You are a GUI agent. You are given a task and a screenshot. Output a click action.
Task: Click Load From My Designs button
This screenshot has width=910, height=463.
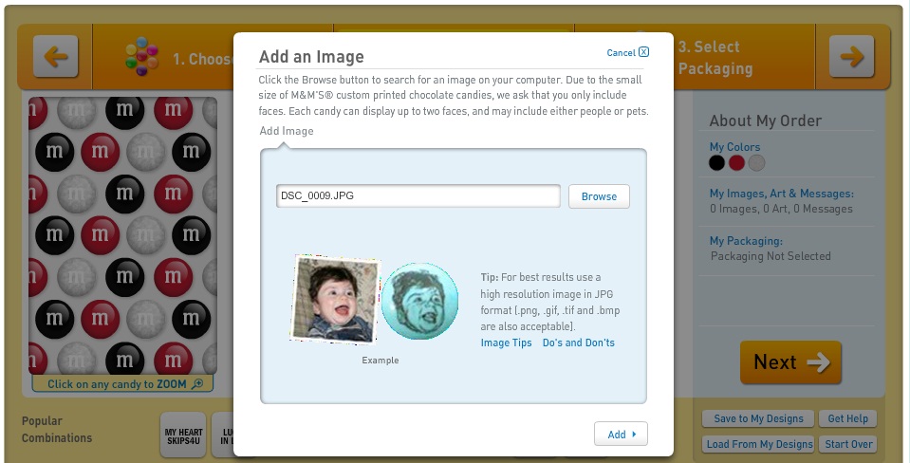(758, 444)
